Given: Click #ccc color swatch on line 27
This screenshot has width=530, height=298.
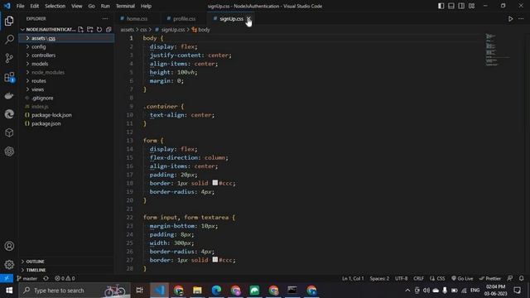Looking at the screenshot, I should click(x=215, y=259).
